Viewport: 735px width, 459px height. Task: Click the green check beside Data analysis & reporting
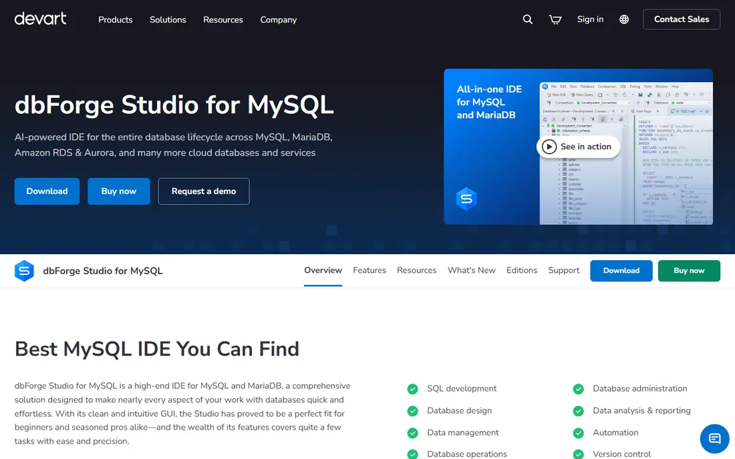[x=579, y=411]
